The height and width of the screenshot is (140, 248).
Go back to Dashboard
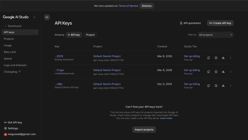tap(13, 26)
